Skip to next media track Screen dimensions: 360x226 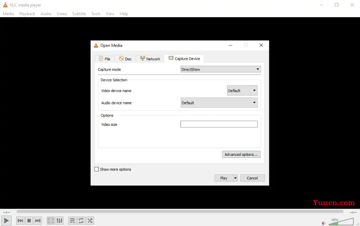[x=38, y=221]
